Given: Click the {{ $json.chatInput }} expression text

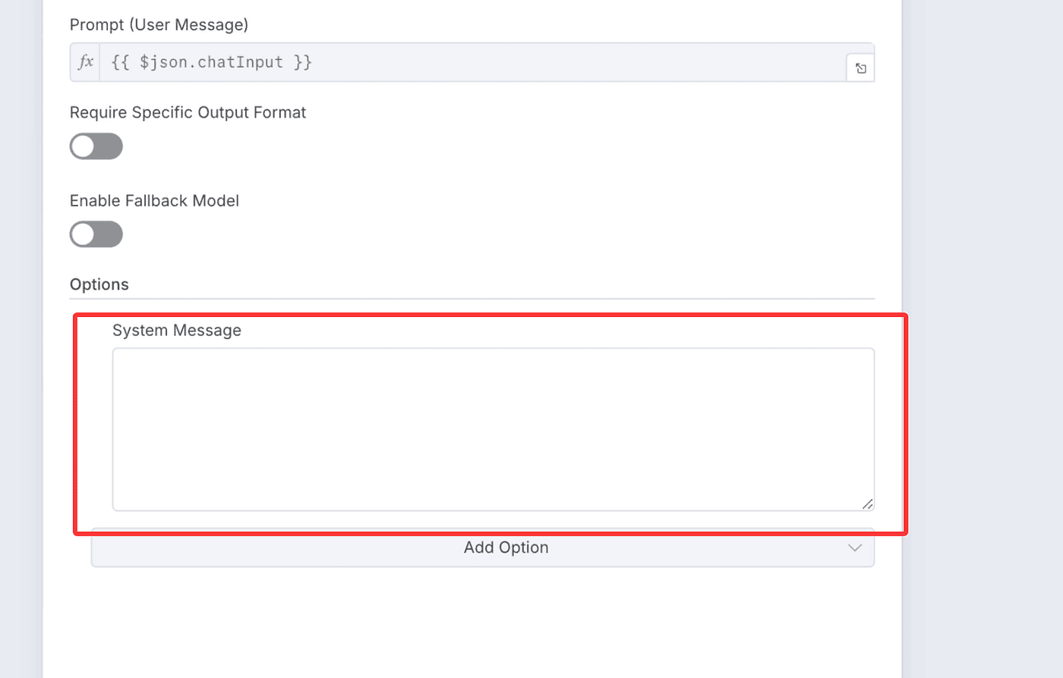Looking at the screenshot, I should 212,62.
